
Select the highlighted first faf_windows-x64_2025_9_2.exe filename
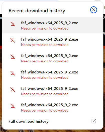[x=50, y=23]
